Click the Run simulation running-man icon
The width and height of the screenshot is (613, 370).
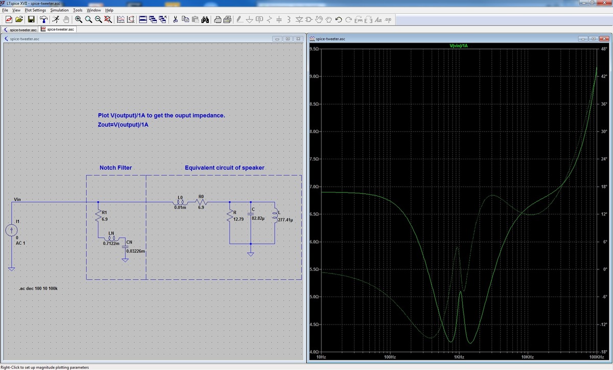[x=56, y=19]
